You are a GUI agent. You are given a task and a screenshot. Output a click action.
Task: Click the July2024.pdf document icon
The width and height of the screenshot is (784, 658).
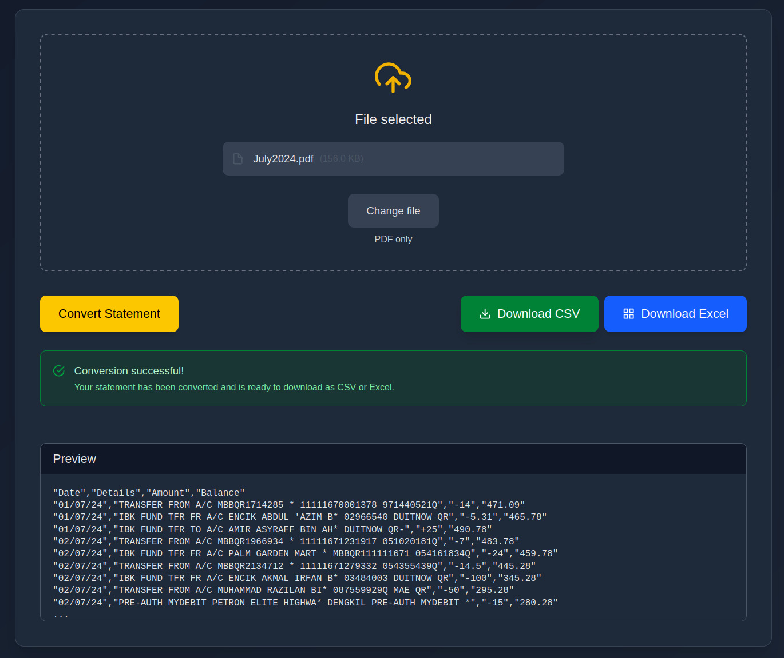pyautogui.click(x=238, y=159)
